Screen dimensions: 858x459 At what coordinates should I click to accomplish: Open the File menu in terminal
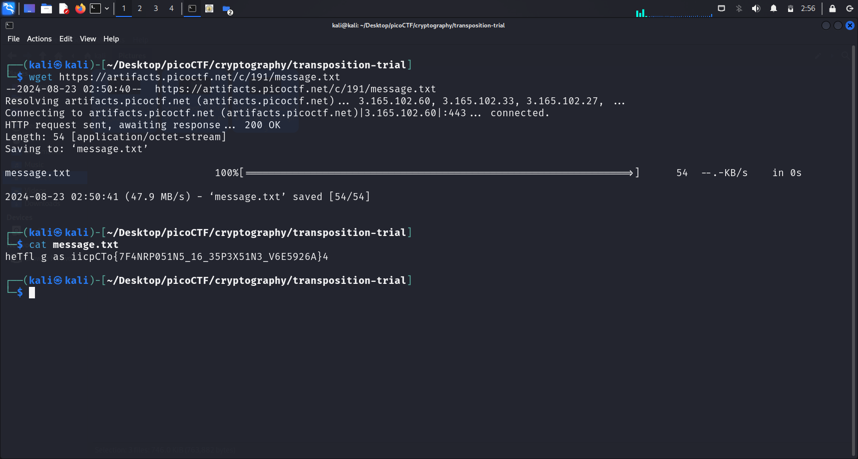pyautogui.click(x=13, y=39)
